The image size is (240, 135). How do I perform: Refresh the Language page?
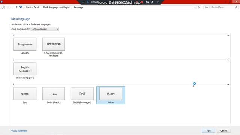tap(199, 7)
